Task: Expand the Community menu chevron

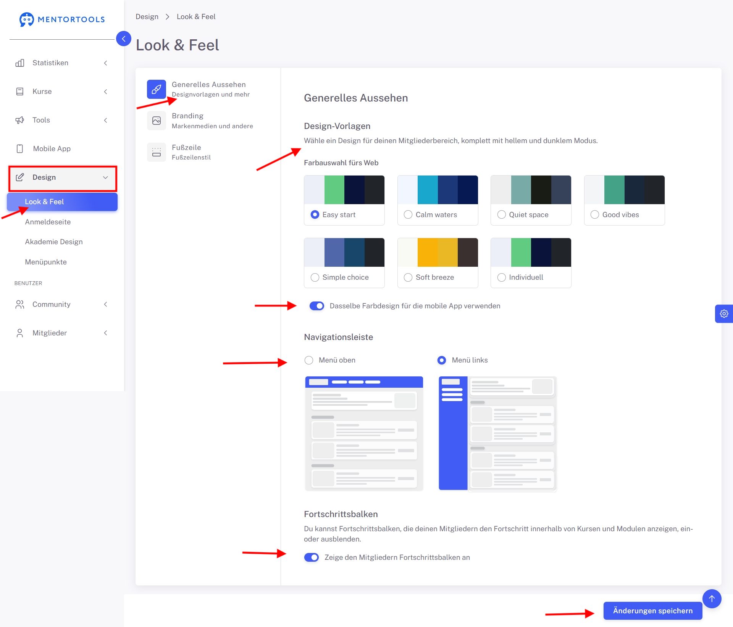Action: (x=106, y=305)
